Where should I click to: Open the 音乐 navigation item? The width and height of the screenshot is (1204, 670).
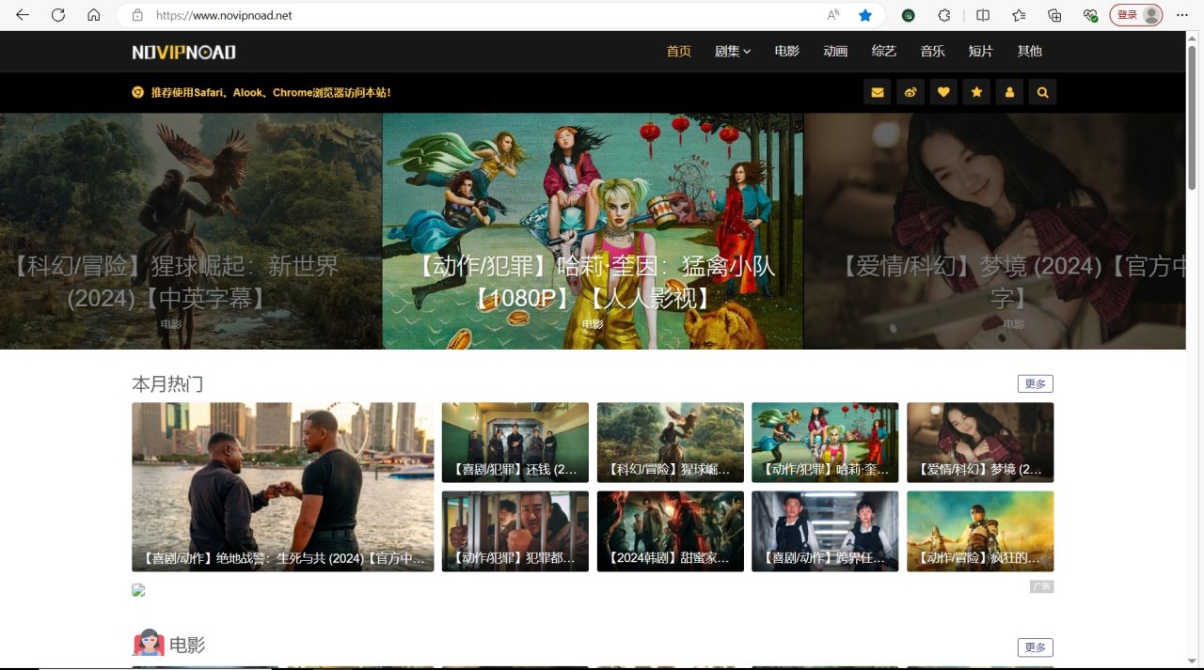coord(932,52)
